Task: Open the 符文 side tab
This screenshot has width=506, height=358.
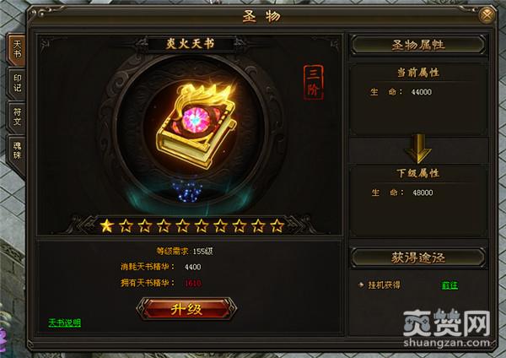Action: tap(17, 117)
